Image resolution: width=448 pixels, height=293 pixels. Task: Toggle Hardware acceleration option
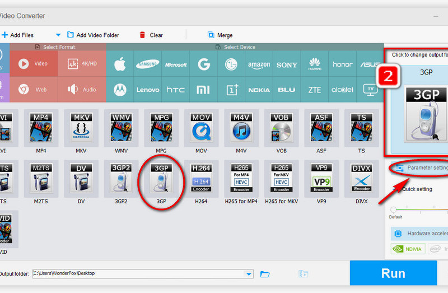pos(419,234)
